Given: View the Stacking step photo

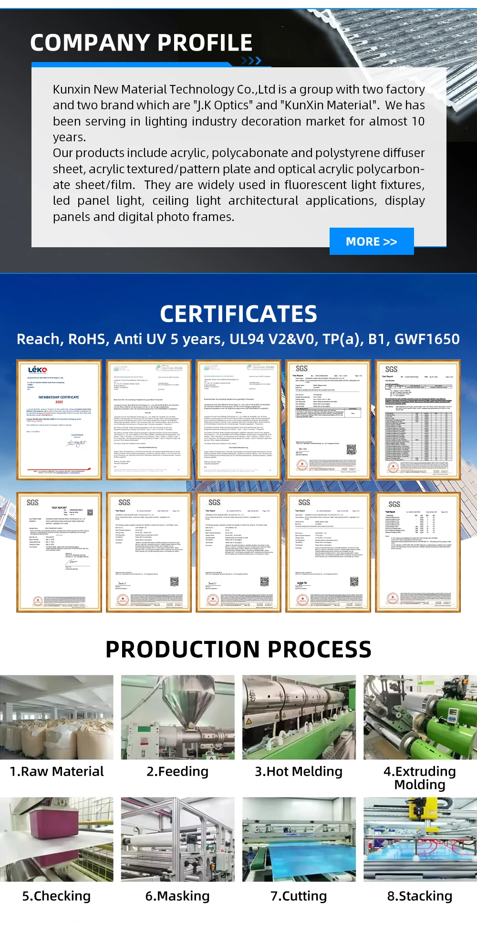Looking at the screenshot, I should tap(420, 839).
